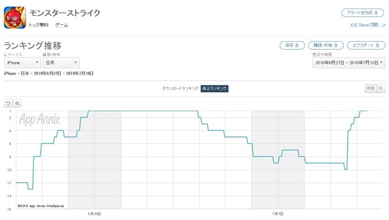The height and width of the screenshot is (220, 389).
Task: Open the 日本 country dropdown
Action: coord(61,63)
